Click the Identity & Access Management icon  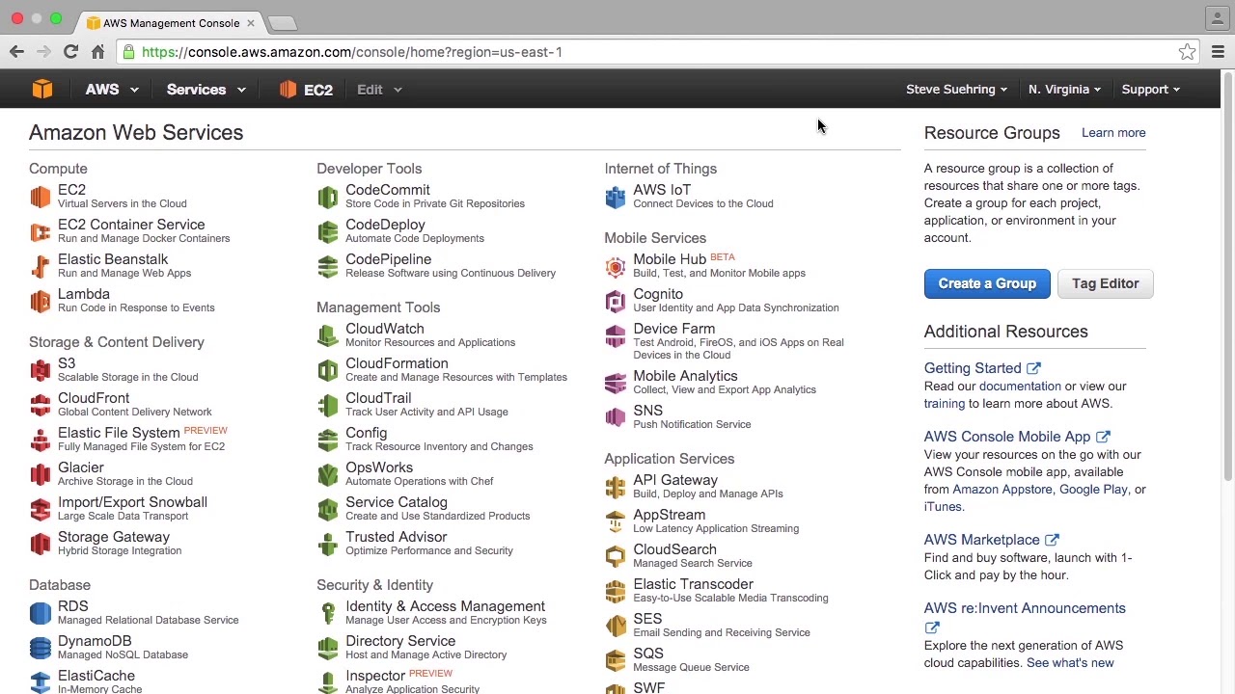[x=328, y=613]
